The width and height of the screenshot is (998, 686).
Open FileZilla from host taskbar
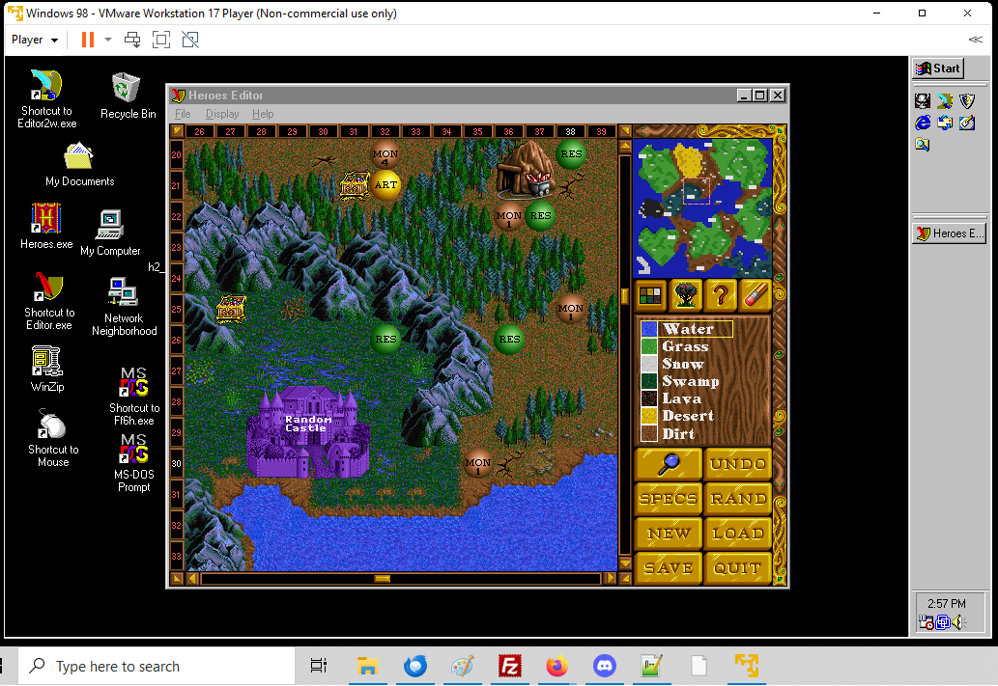coord(510,667)
